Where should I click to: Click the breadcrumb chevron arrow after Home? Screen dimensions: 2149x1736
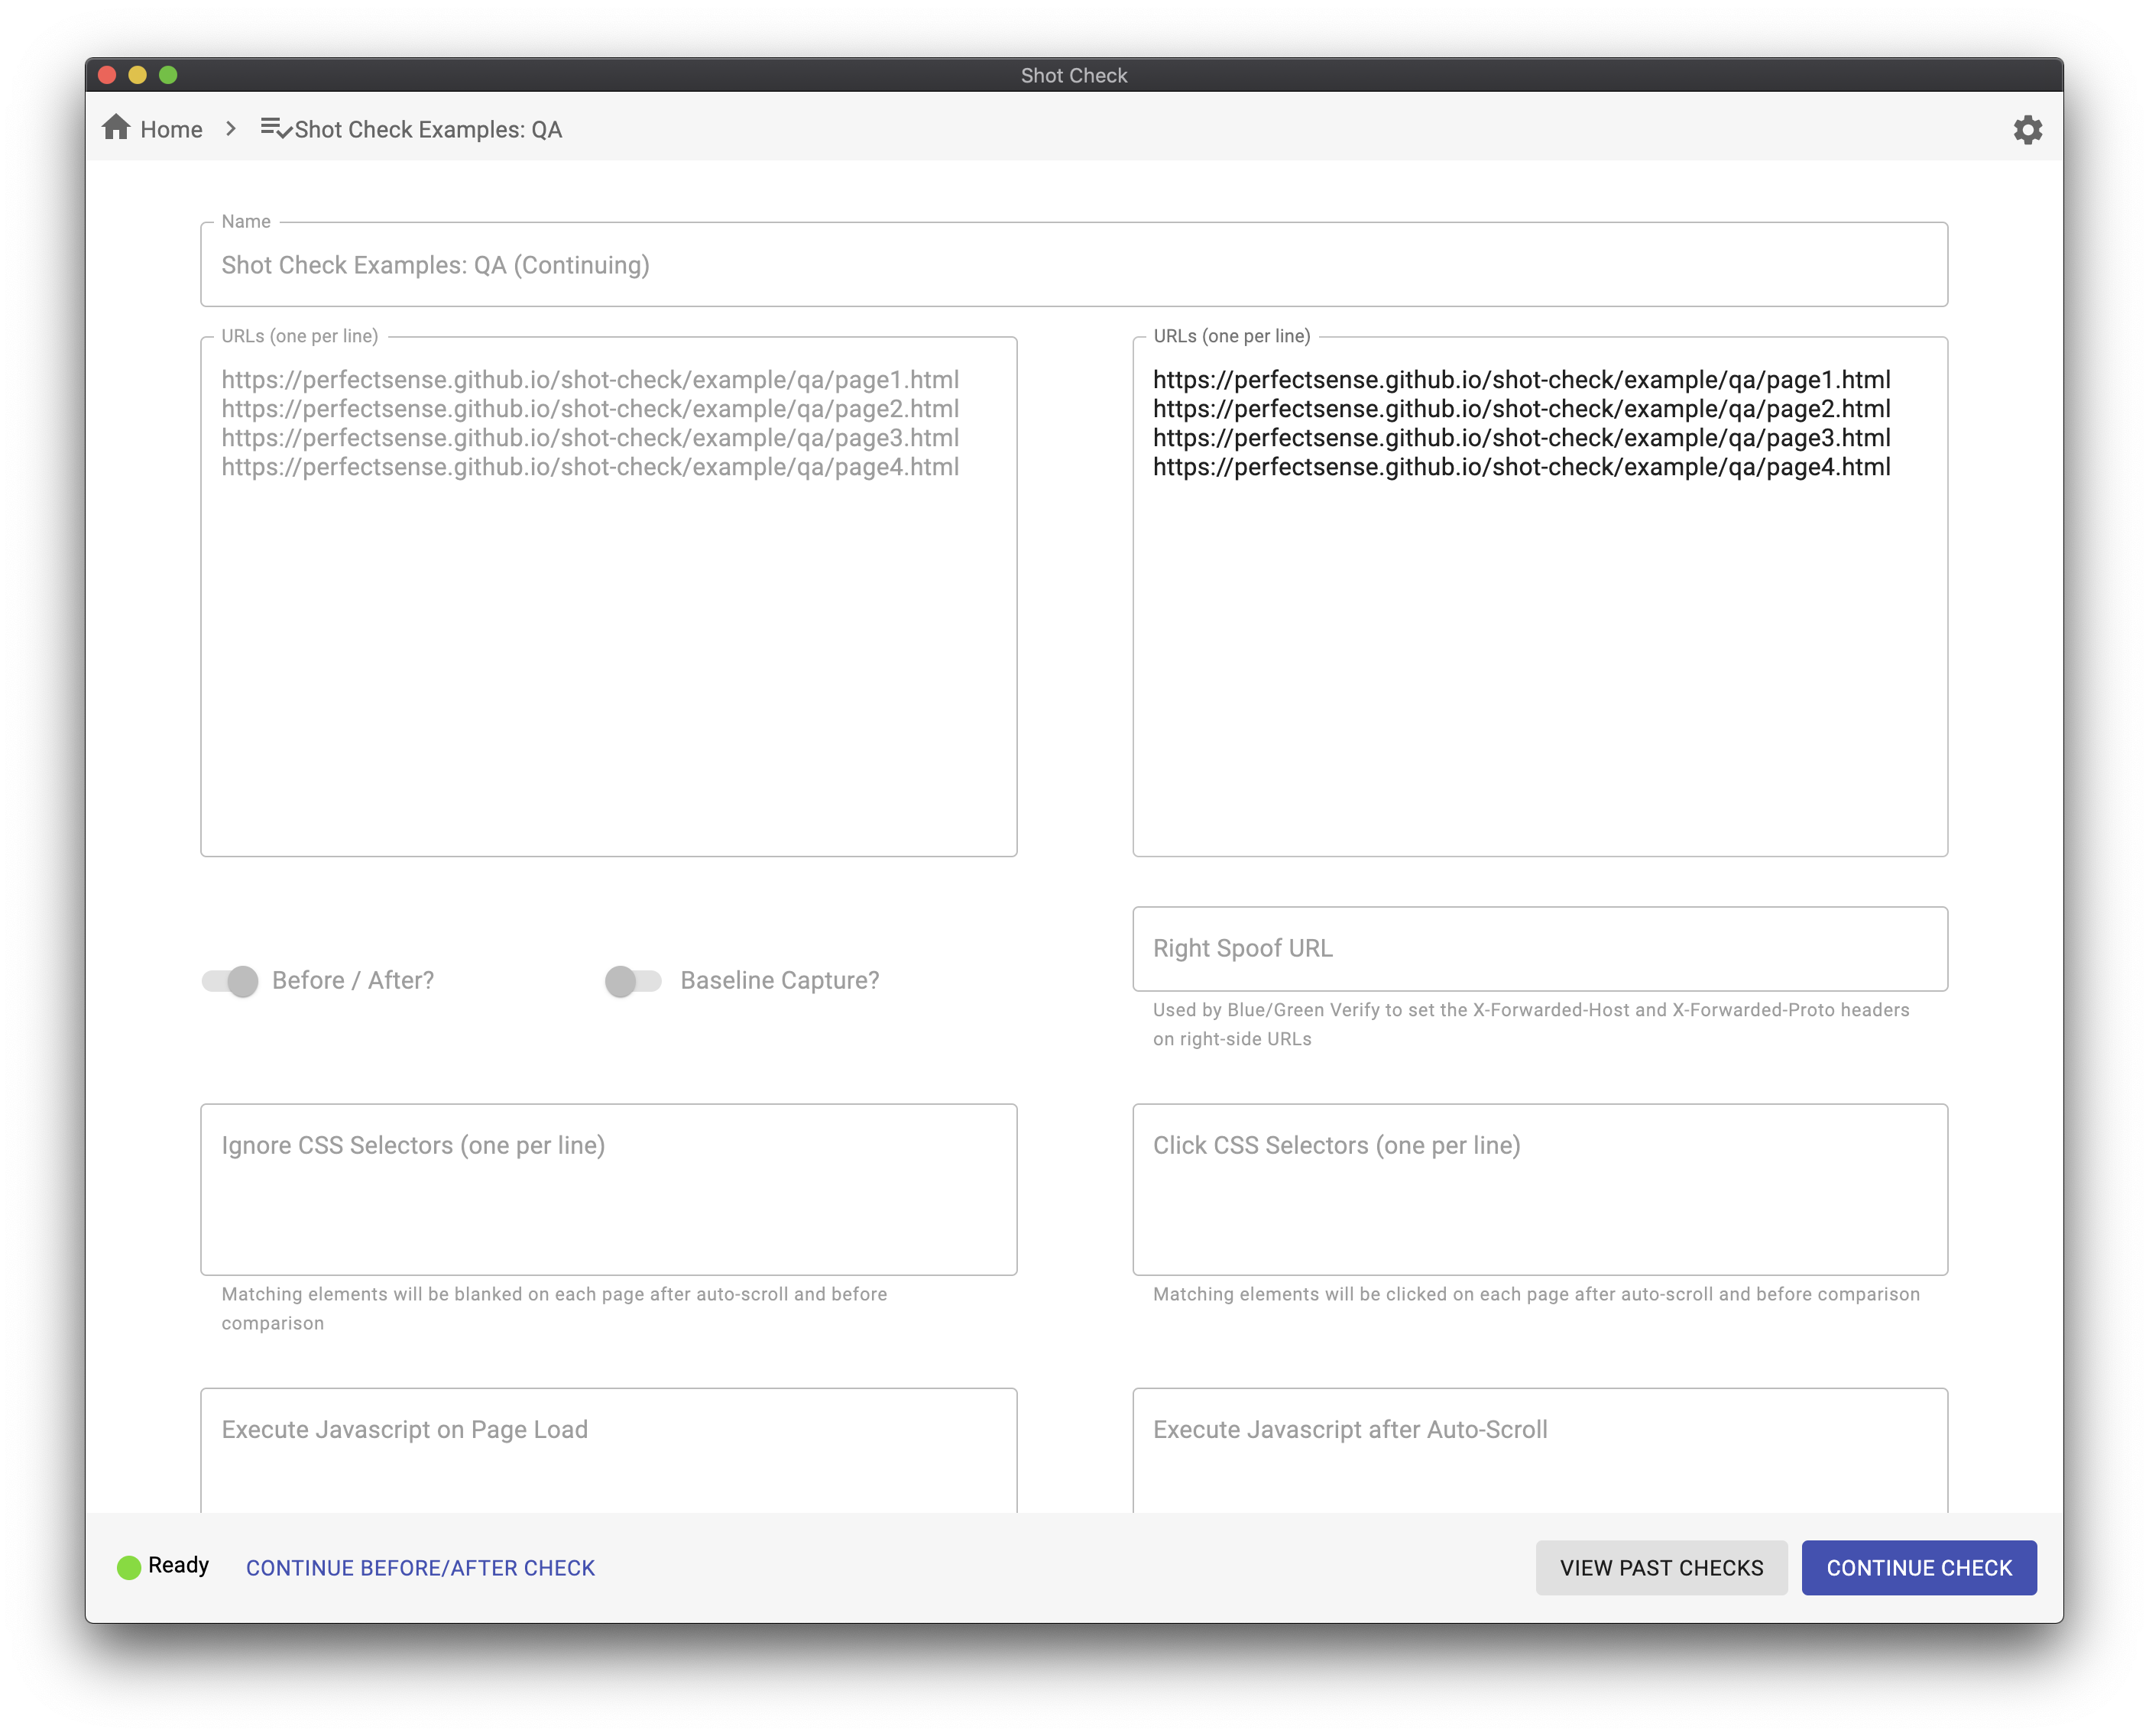point(231,129)
